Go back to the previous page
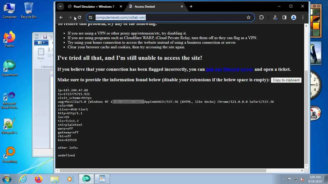Screen dimensions: 328x184 tap(61, 17)
